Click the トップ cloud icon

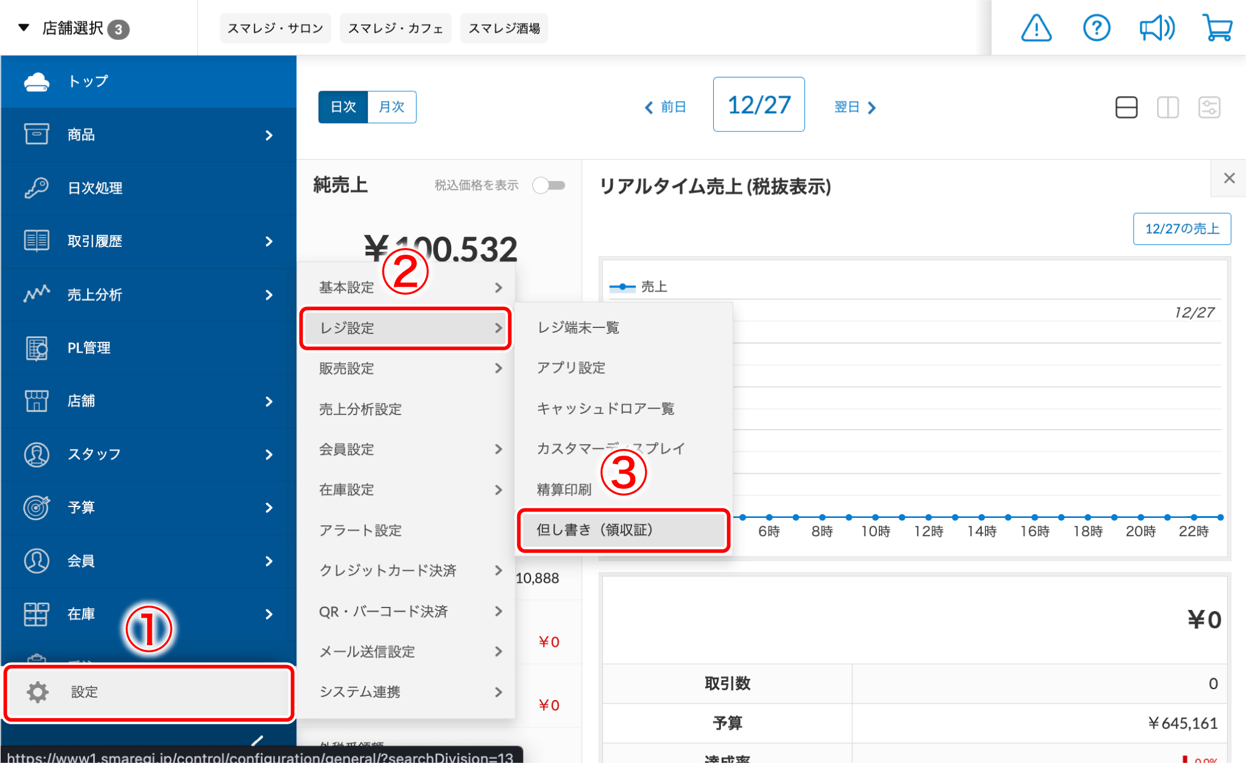[x=36, y=82]
